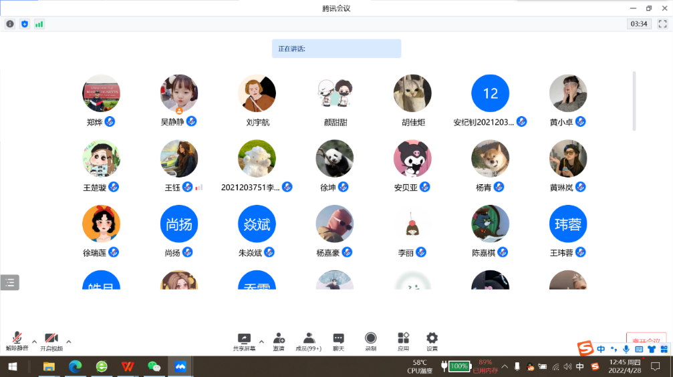Viewport: 673px width, 377px height.
Task: Open the apps (应用) menu
Action: (403, 339)
